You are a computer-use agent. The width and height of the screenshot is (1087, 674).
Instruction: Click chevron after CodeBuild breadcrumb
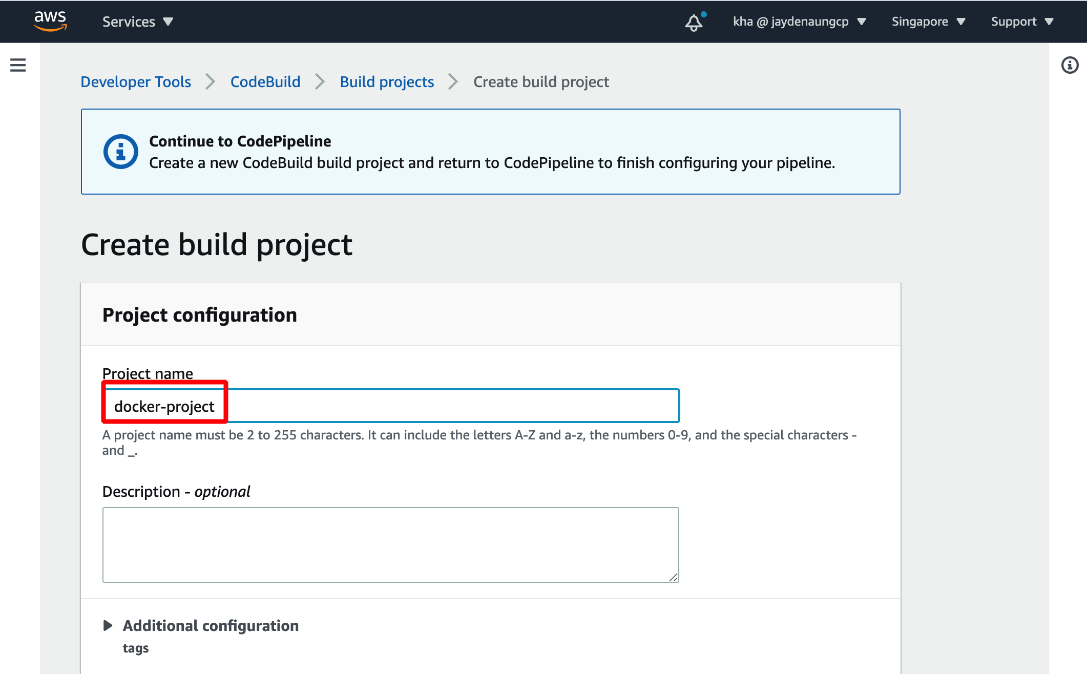coord(320,82)
